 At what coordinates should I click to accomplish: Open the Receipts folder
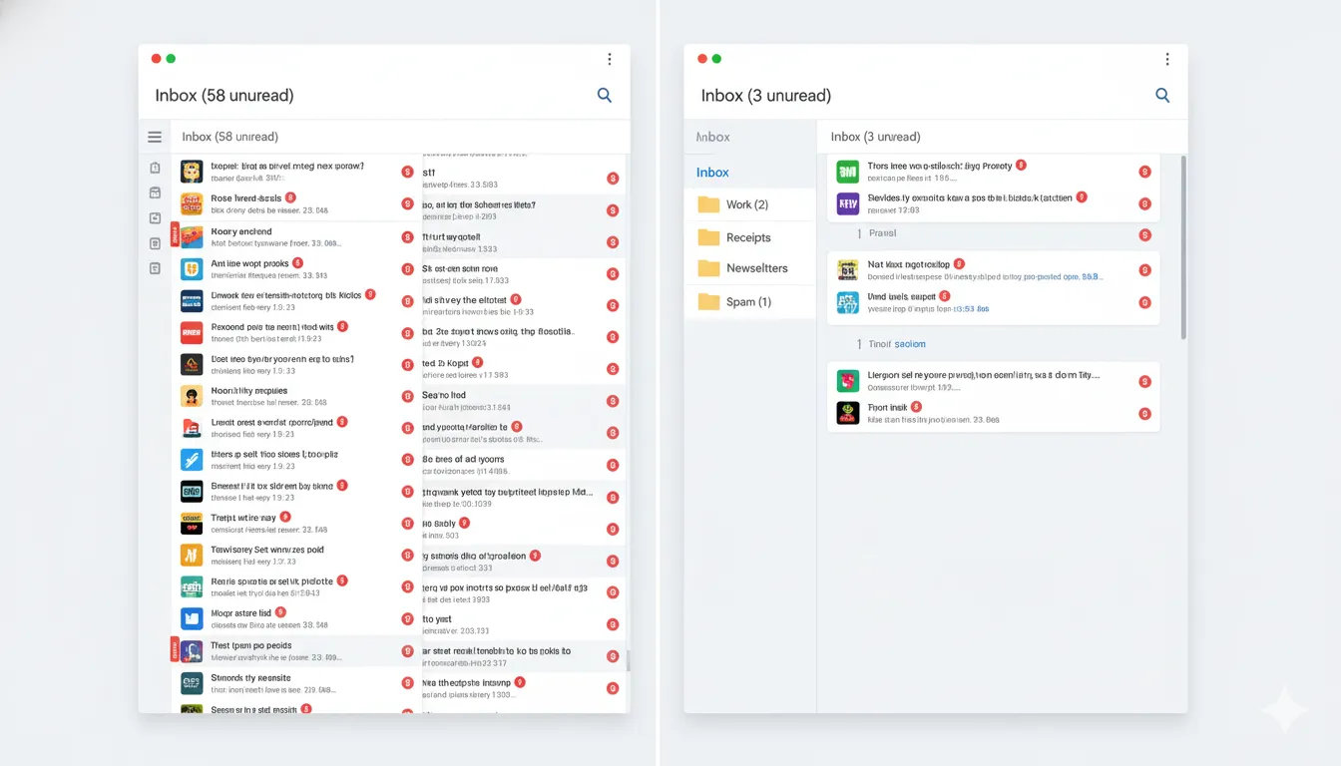click(x=750, y=237)
